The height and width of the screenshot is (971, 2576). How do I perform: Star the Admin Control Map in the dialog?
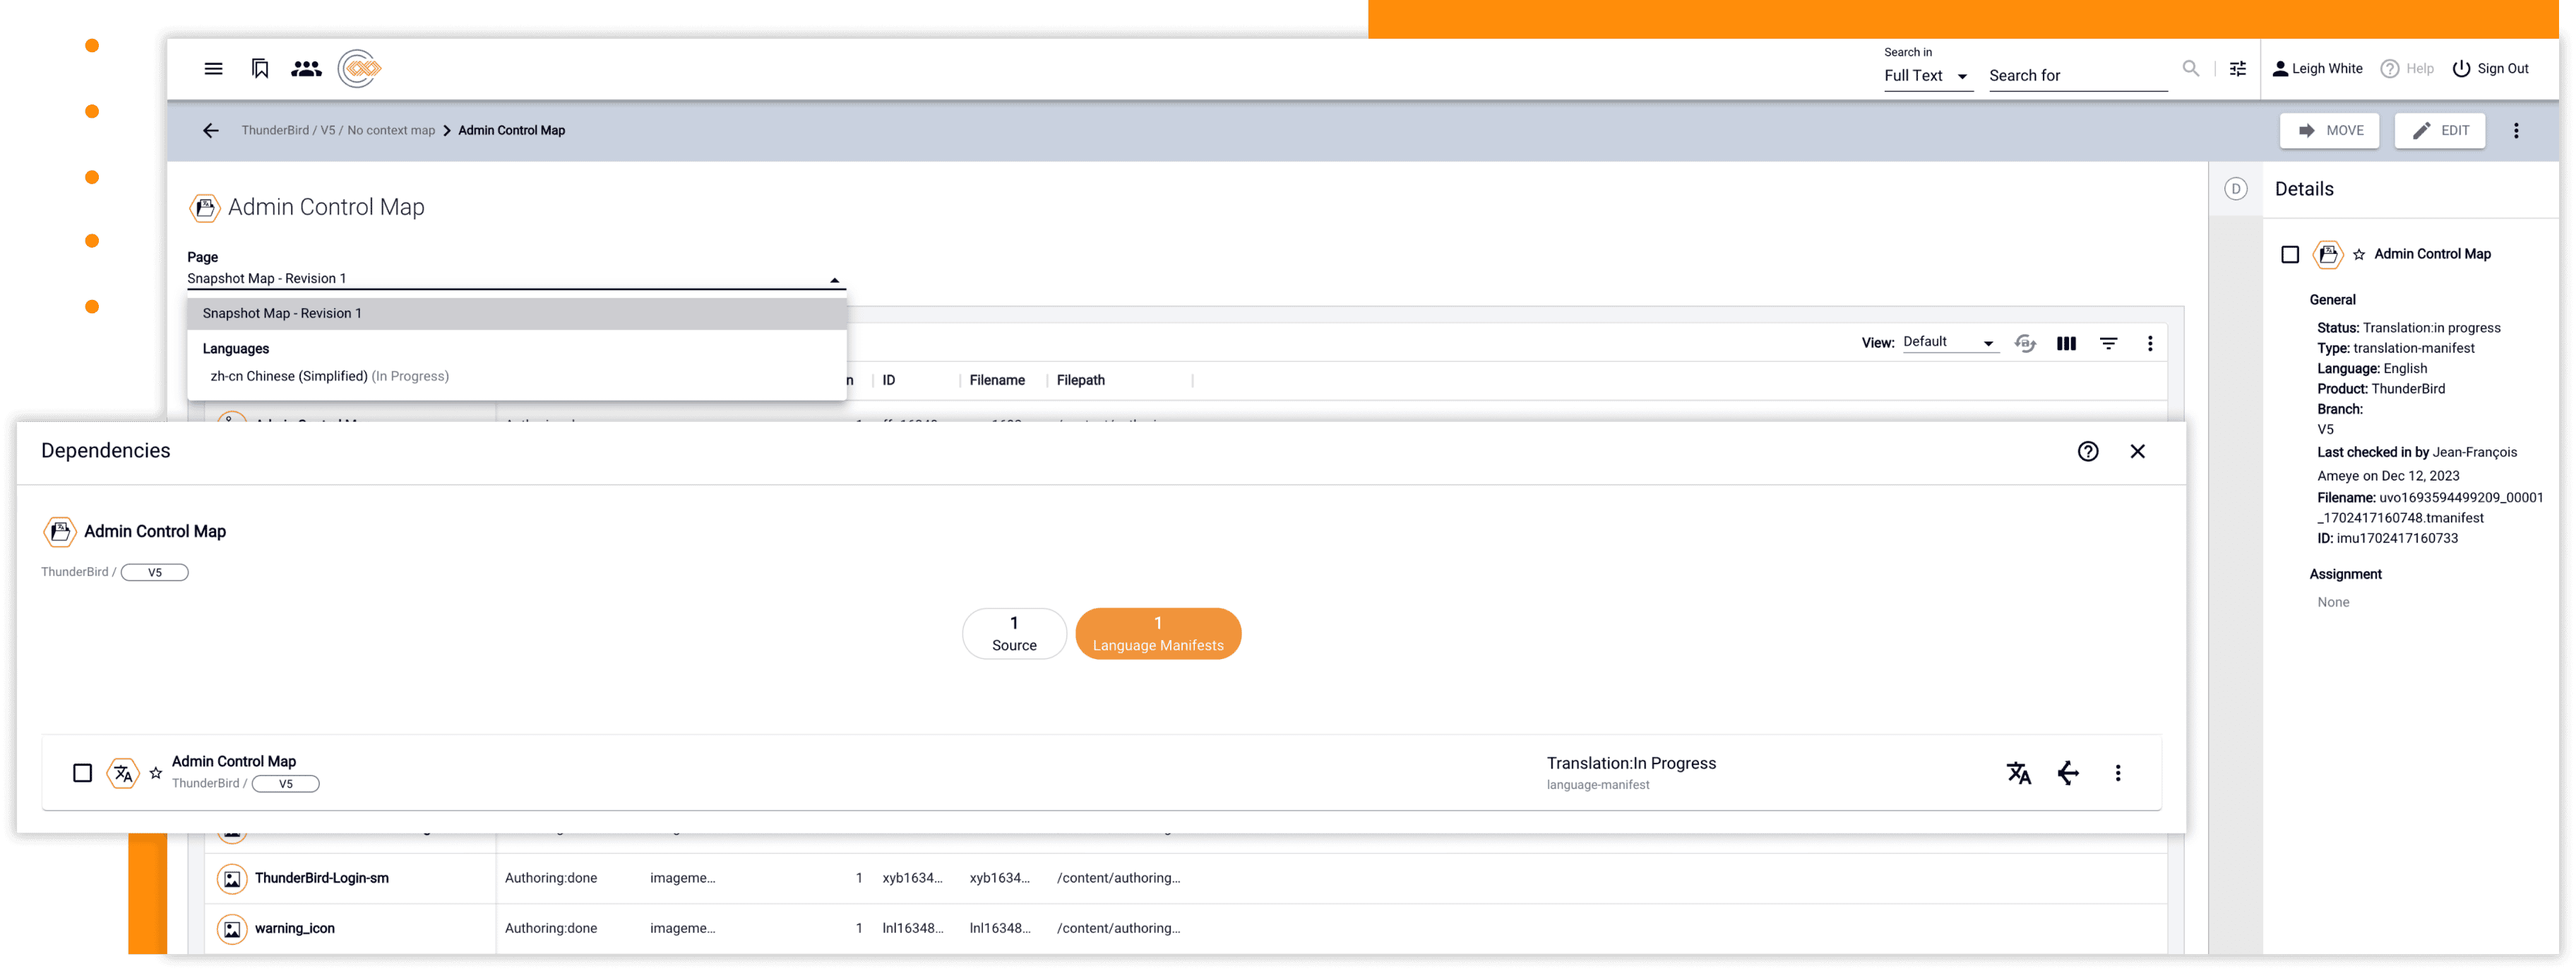[156, 772]
